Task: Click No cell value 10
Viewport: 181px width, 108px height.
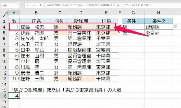Action: [14, 79]
